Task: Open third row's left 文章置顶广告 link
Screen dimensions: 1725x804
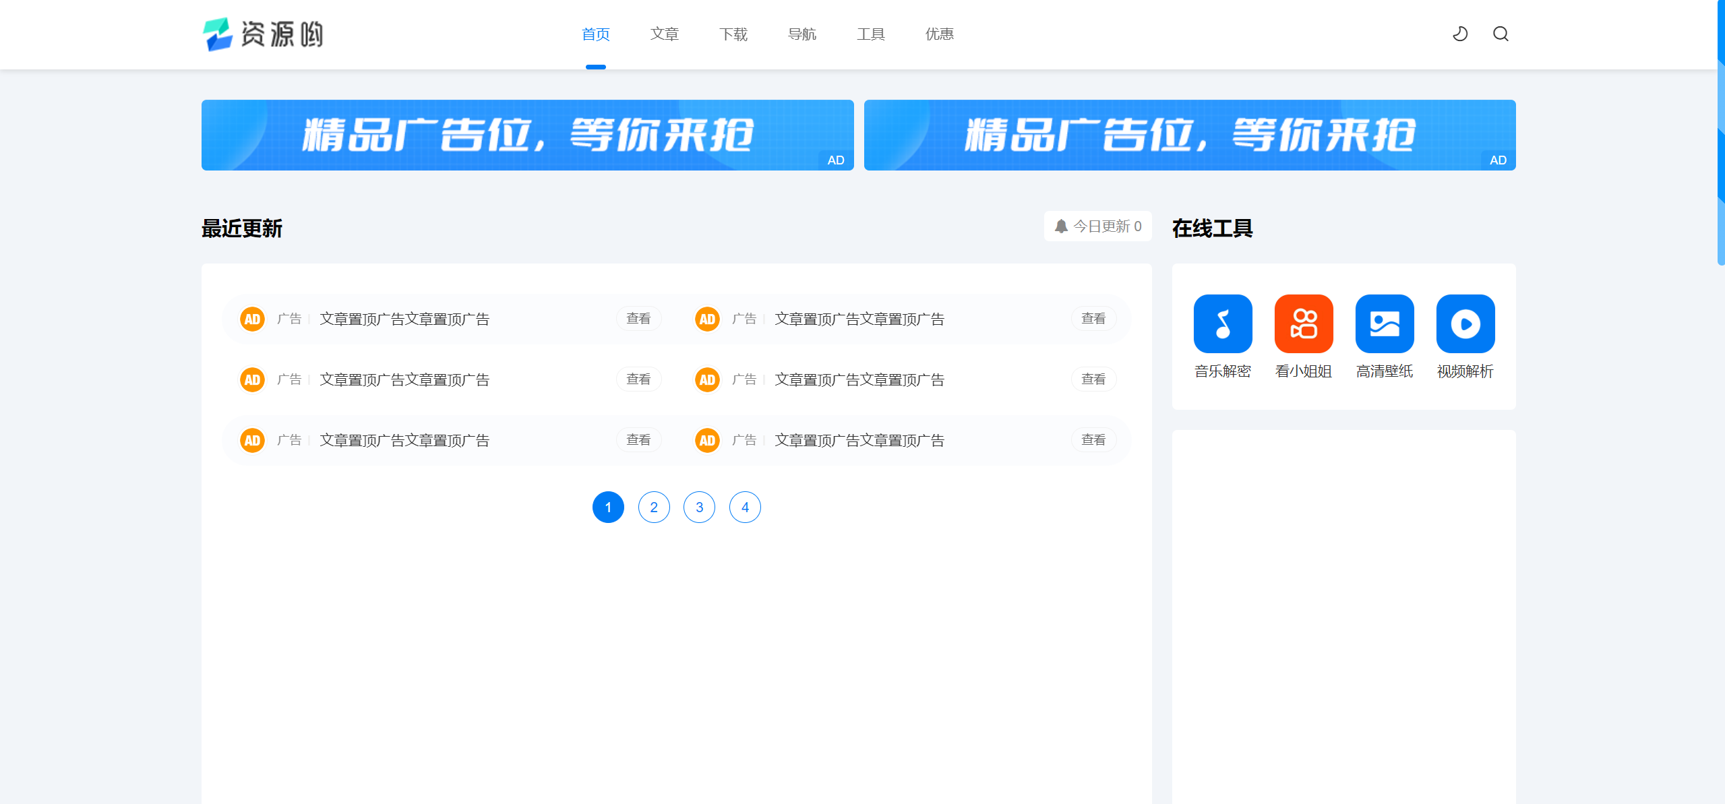Action: [x=404, y=440]
